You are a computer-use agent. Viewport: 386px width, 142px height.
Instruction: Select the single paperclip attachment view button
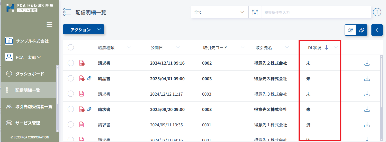(350, 30)
